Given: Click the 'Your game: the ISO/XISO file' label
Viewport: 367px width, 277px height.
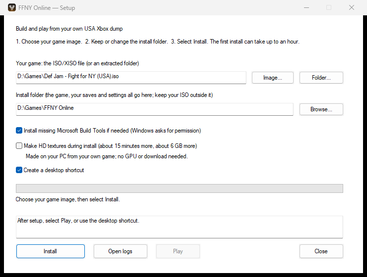Looking at the screenshot, I should coord(77,63).
